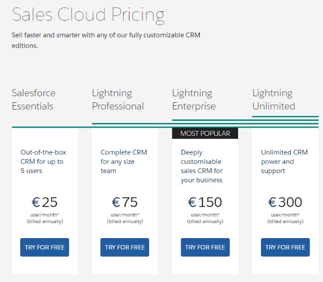Click the Most Popular badge
The width and height of the screenshot is (323, 282).
(205, 133)
